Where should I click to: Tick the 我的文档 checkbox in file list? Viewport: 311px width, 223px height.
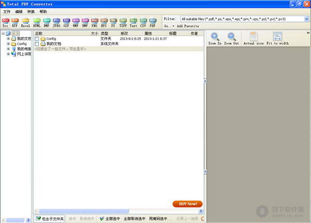pos(37,44)
